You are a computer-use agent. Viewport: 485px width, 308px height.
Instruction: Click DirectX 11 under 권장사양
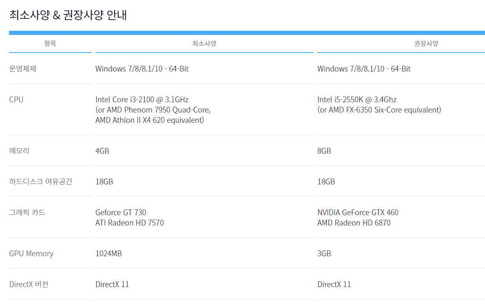point(334,284)
